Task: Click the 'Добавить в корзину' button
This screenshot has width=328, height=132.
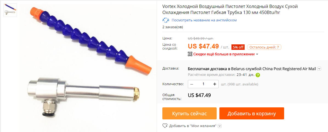Action: [252, 113]
